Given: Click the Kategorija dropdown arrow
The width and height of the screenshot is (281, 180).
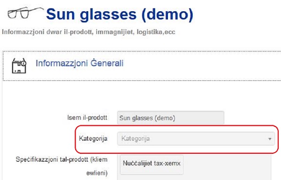Looking at the screenshot, I should point(270,139).
